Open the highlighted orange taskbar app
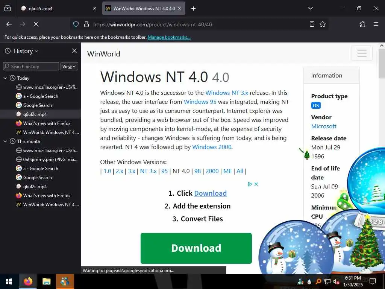Viewport: 385px width, 289px height. pyautogui.click(x=65, y=281)
